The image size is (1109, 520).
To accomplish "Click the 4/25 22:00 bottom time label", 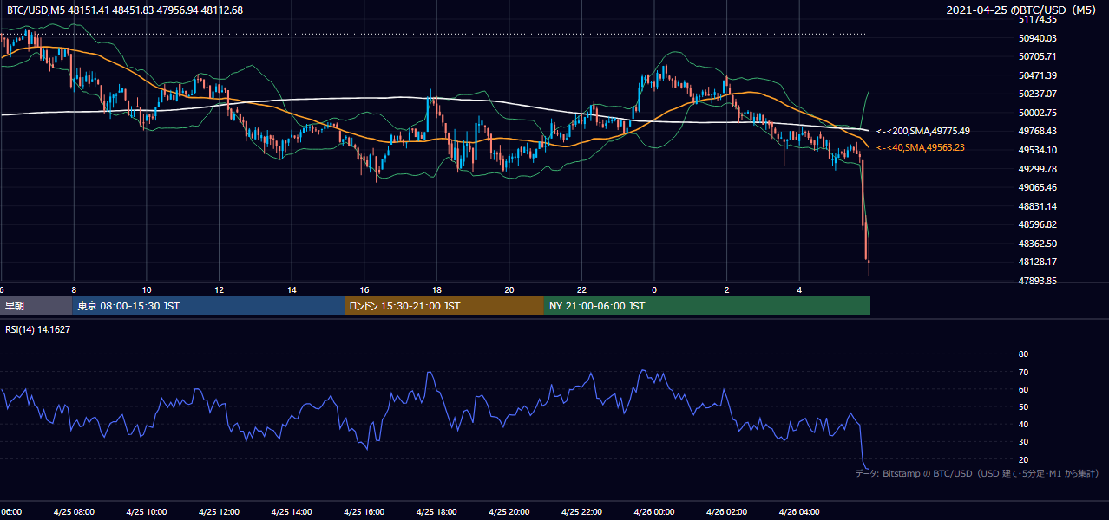I will coord(582,512).
